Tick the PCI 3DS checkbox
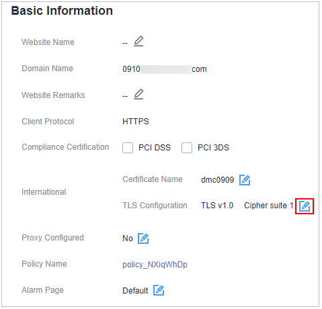Viewport: 322px width, 309px height. [187, 148]
